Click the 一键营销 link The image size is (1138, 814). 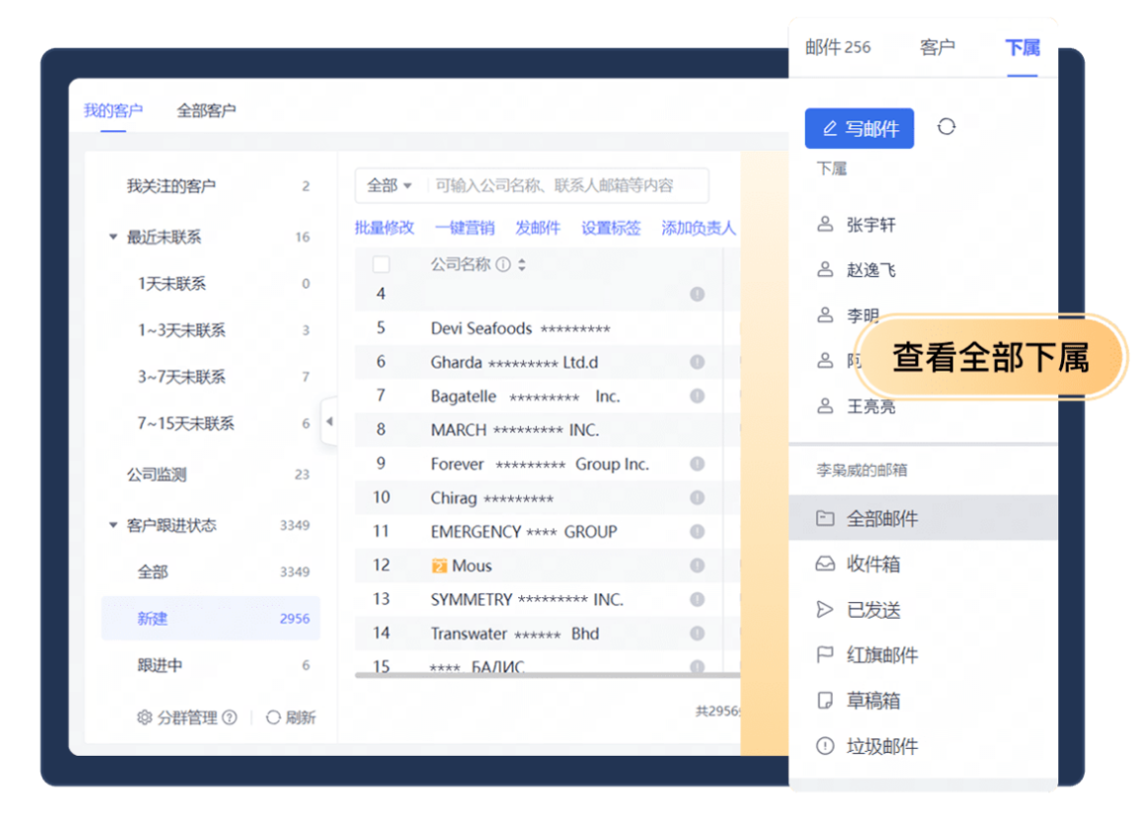point(464,228)
